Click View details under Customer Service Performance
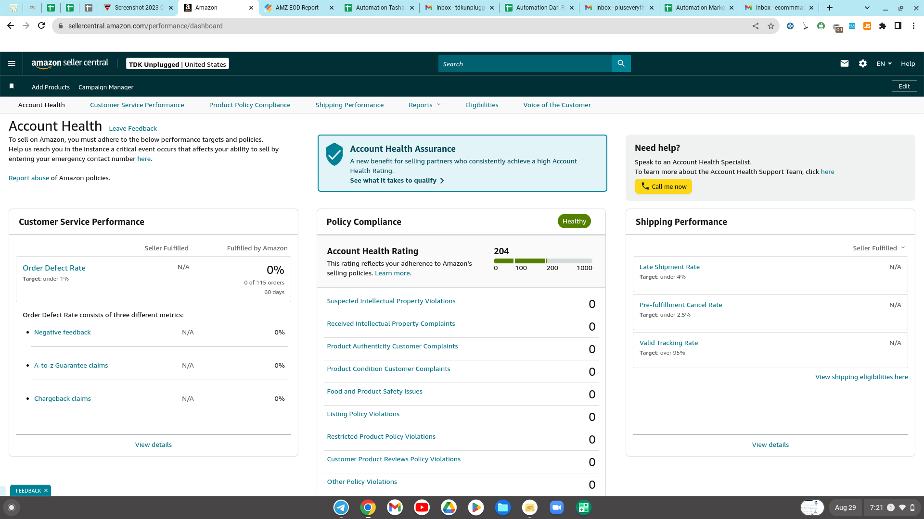 153,445
